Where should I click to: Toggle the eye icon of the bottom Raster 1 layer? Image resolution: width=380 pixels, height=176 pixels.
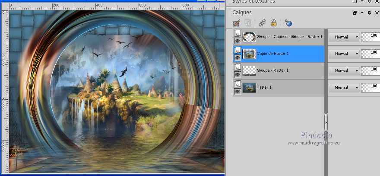237,91
